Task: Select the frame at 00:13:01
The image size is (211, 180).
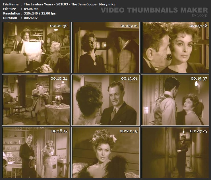Action: coord(105,100)
